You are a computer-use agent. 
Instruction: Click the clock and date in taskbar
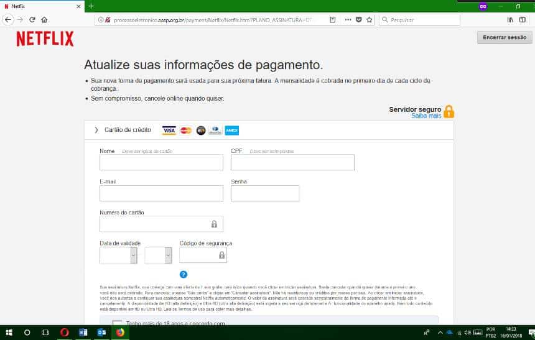click(x=511, y=333)
